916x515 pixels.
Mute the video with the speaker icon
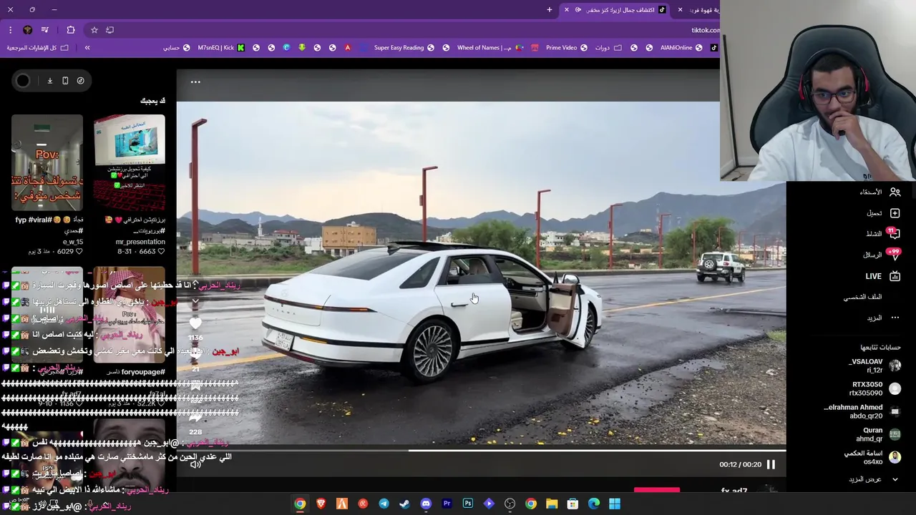[195, 464]
